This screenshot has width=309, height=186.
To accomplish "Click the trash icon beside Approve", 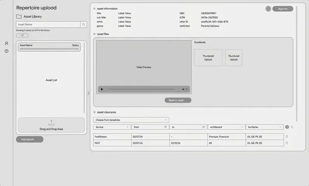I will (x=268, y=9).
